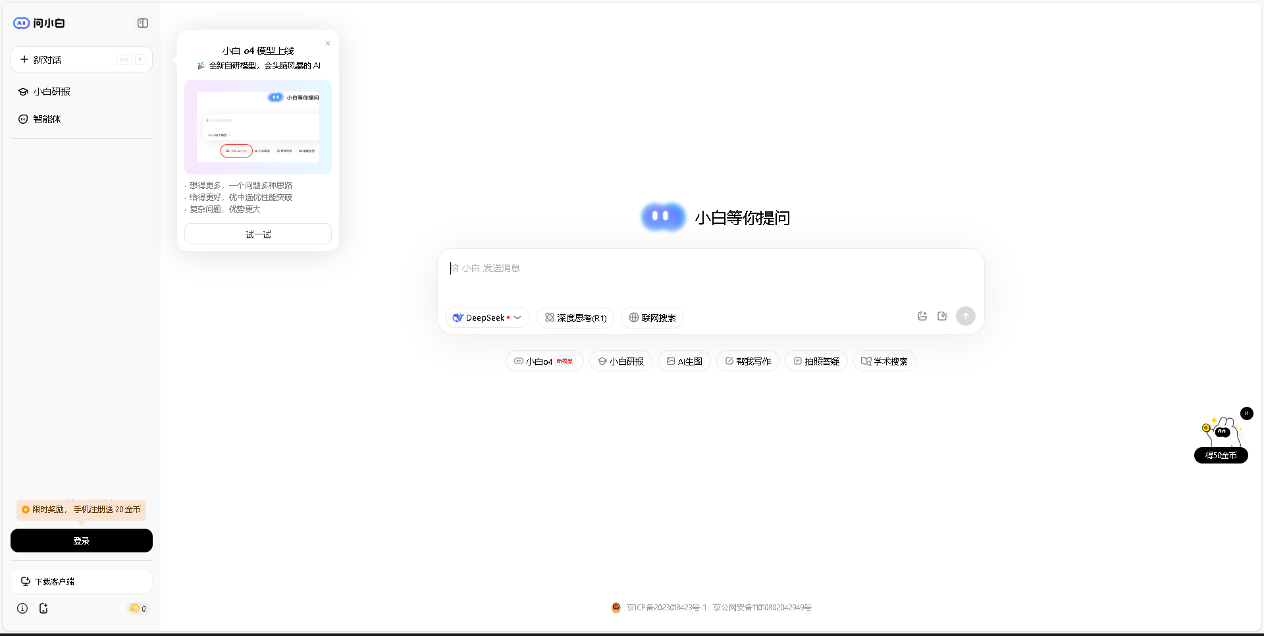Open the 学术搜索 feature
The width and height of the screenshot is (1264, 636).
[884, 361]
